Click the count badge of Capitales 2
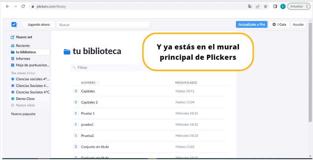The height and width of the screenshot is (160, 313). (x=76, y=102)
